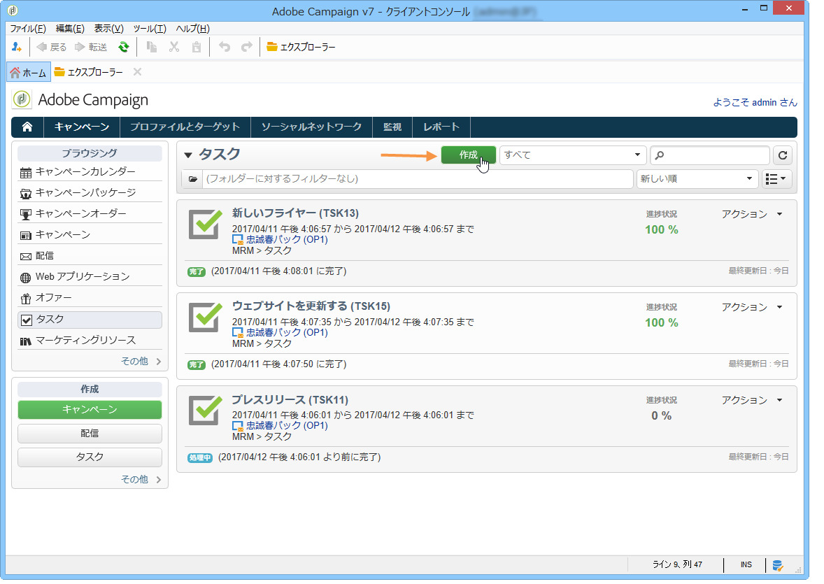Open the 新しい順 sort dropdown

coord(697,179)
